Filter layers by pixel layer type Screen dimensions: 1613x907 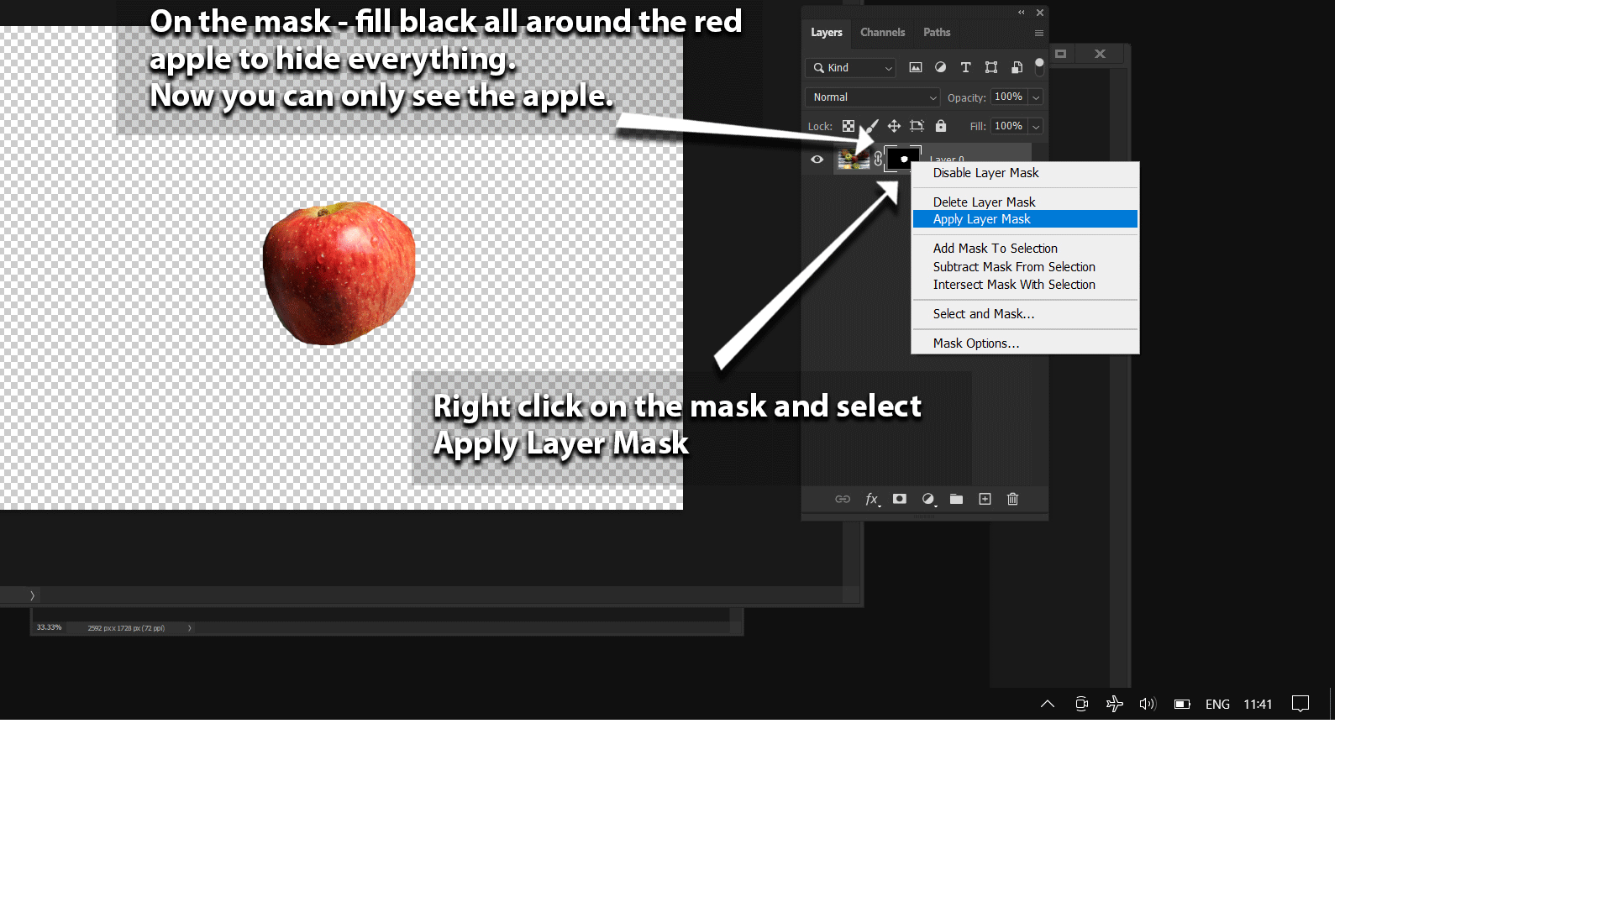coord(916,67)
